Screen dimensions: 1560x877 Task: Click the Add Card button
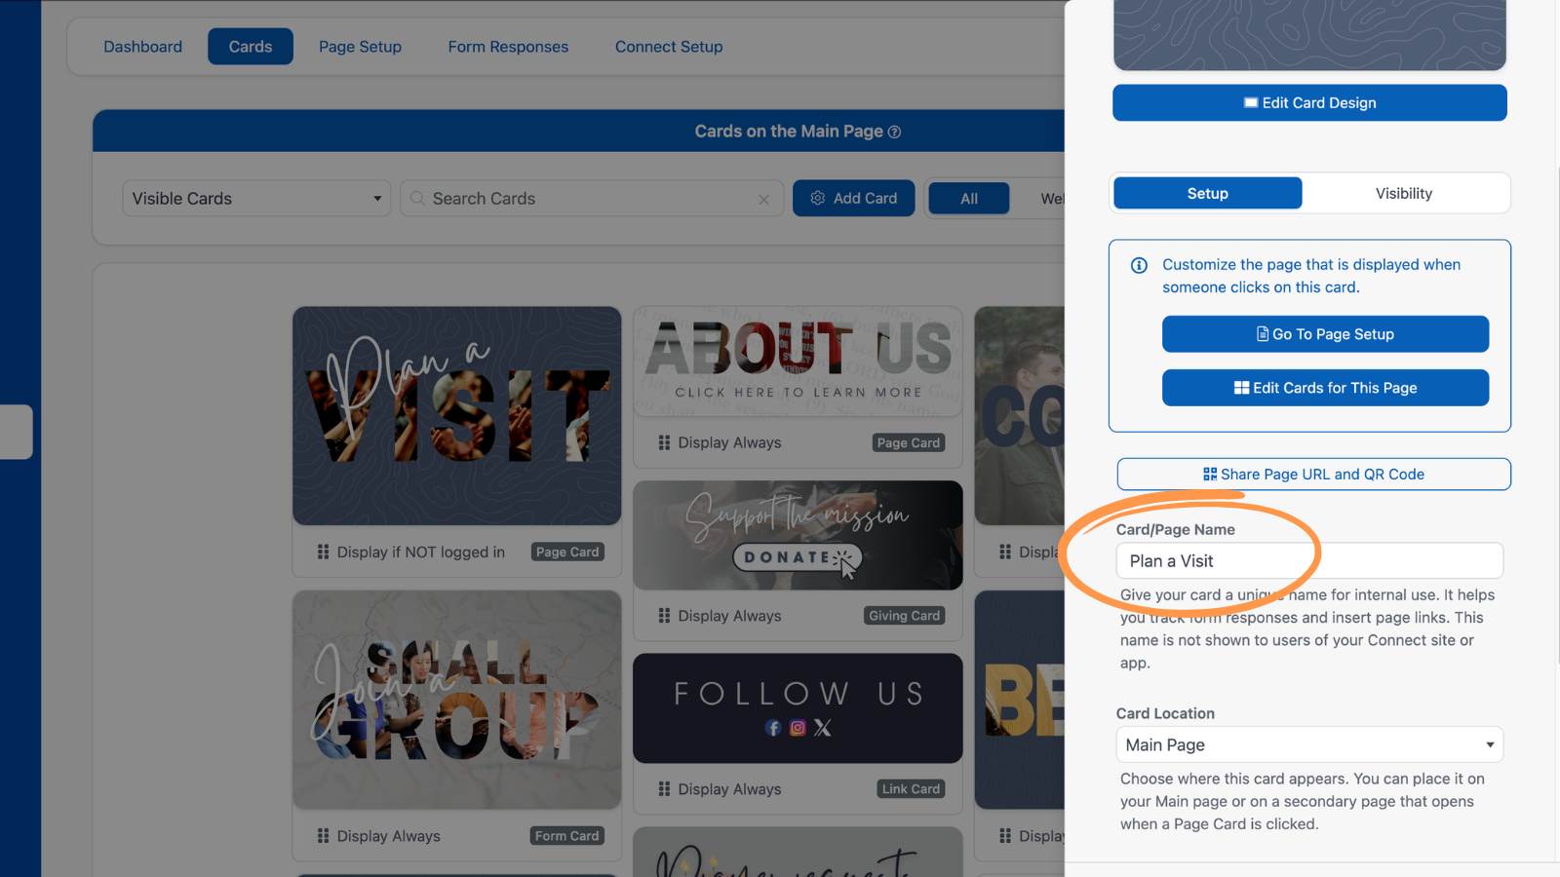(x=853, y=198)
